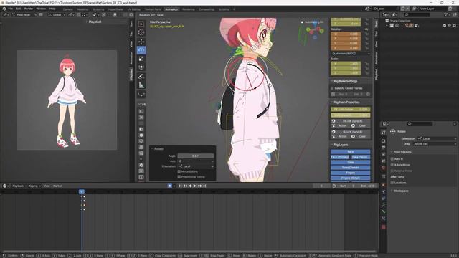Open the timeline Playback menu

pyautogui.click(x=19, y=186)
